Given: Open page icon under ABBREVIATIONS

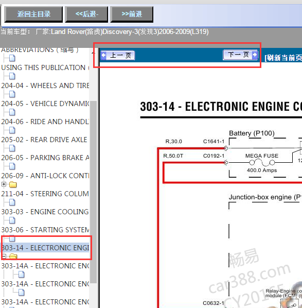Looking at the screenshot, I should point(12,58).
